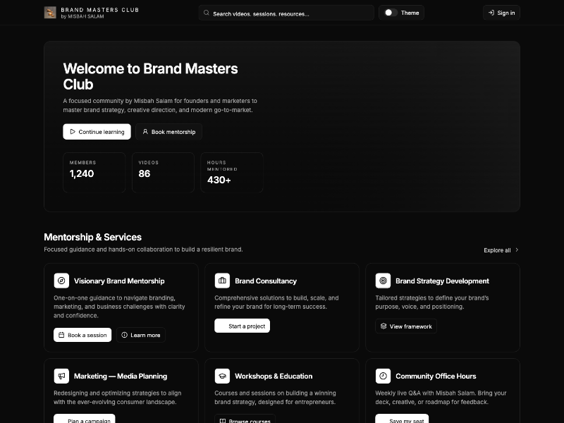Click the Explore all chevron arrow

(x=517, y=250)
